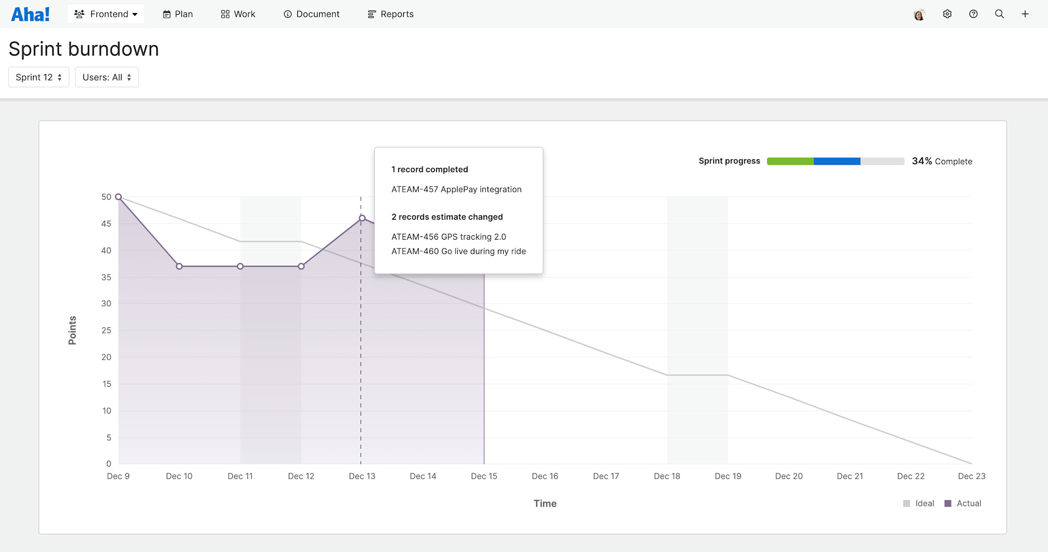Open the Plan section icon
1048x552 pixels.
pyautogui.click(x=166, y=14)
